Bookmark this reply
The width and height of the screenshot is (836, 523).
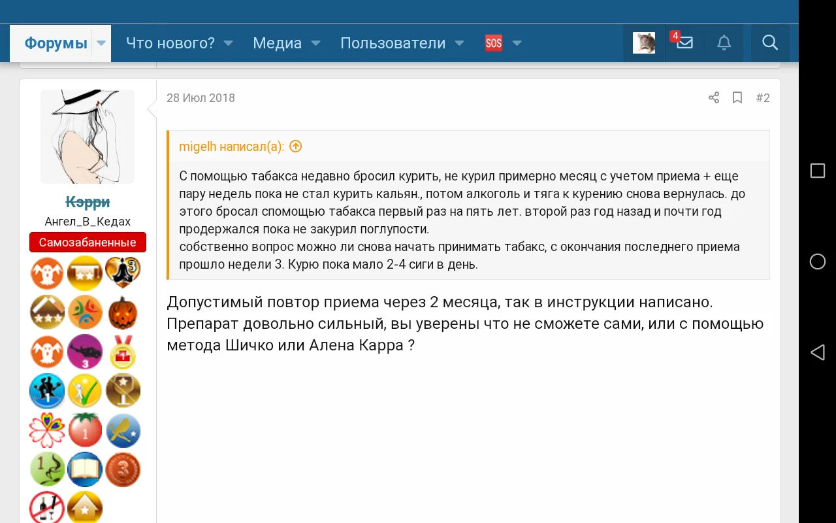pos(737,97)
